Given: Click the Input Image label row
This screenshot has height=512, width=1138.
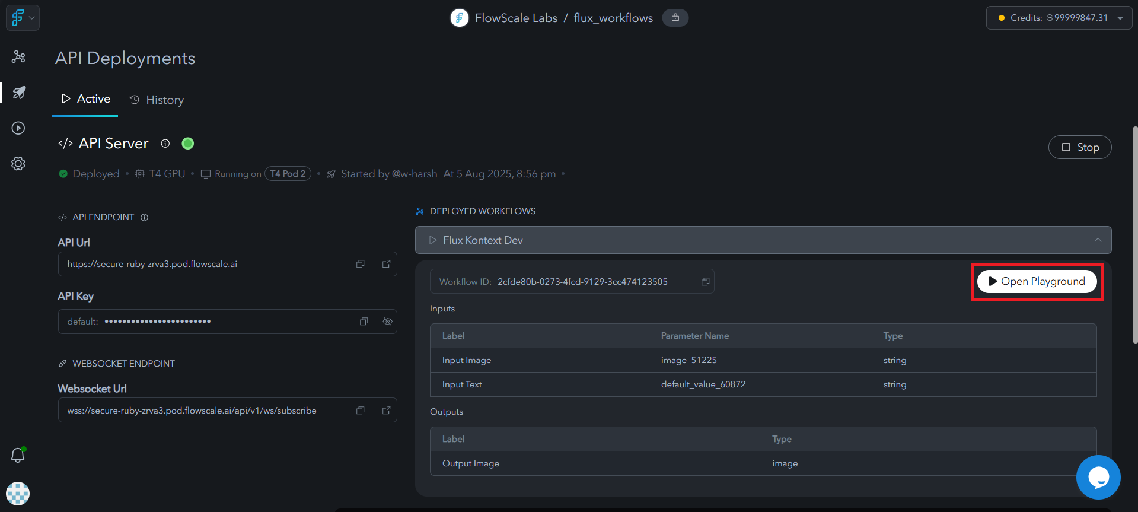Looking at the screenshot, I should point(763,360).
